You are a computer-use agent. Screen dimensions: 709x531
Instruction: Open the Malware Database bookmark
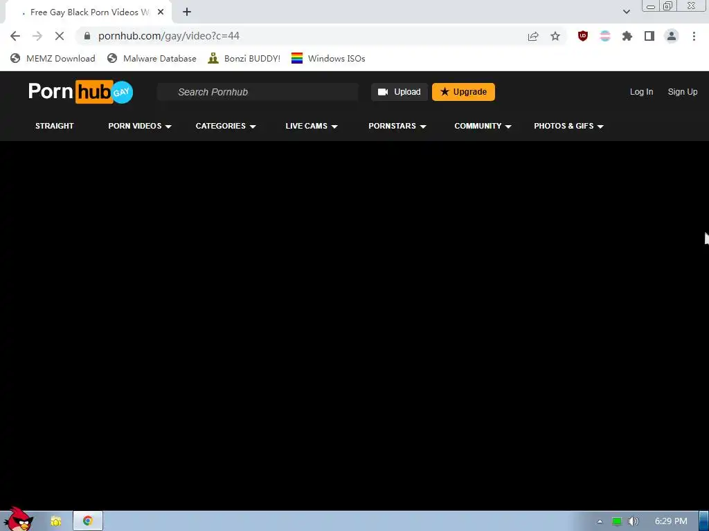(152, 58)
